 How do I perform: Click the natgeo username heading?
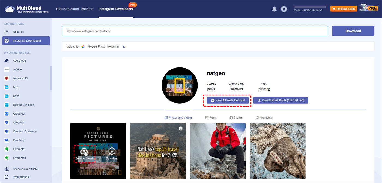(x=216, y=73)
